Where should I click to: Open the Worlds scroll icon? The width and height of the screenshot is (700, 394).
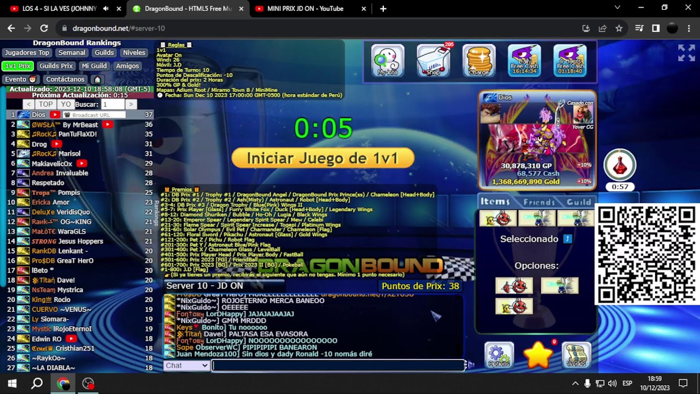(x=576, y=356)
